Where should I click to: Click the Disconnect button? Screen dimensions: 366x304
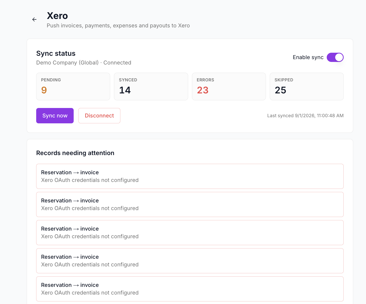tap(99, 116)
